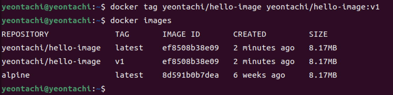Click the REPOSITORY column header
Image resolution: width=393 pixels, height=95 pixels.
(x=25, y=34)
